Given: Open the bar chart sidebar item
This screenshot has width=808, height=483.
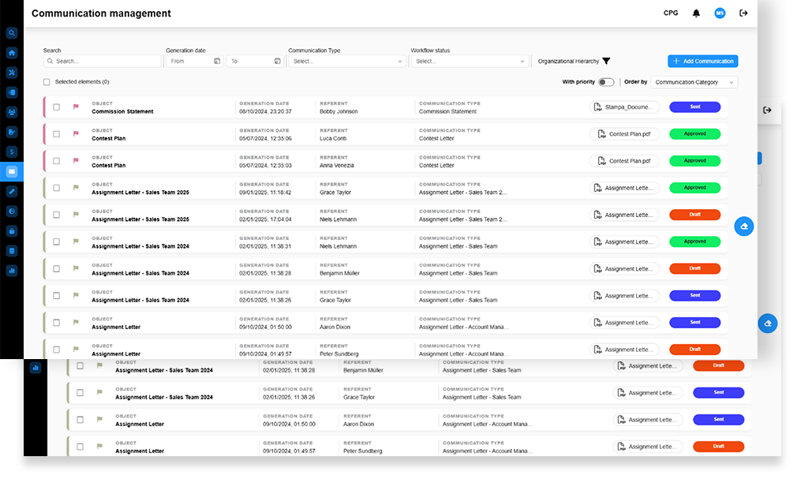Looking at the screenshot, I should 12,270.
